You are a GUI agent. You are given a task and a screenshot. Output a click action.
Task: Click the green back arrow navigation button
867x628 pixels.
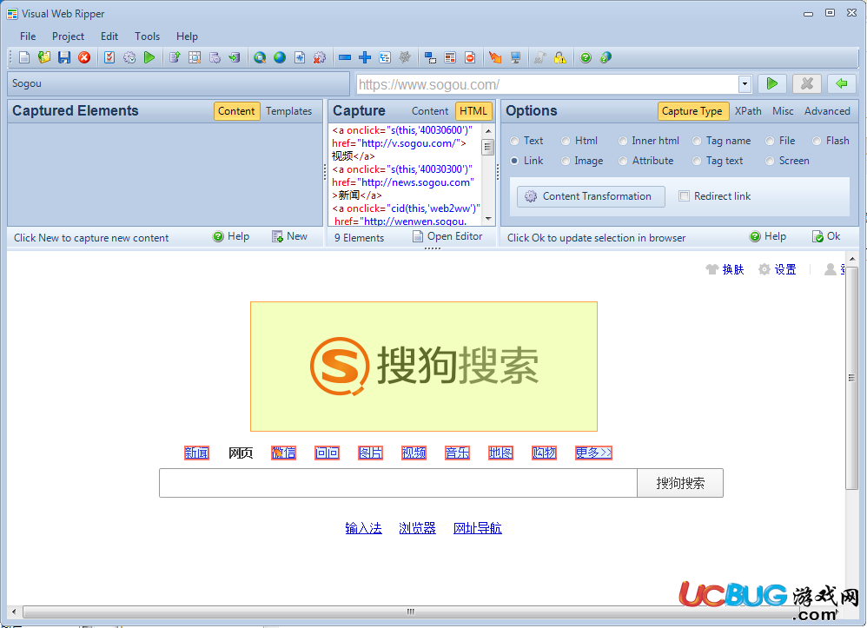pos(842,83)
